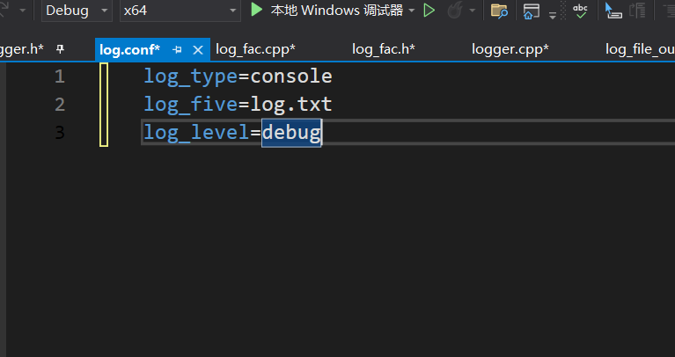Click the 本地 Windows 调试器 button
The image size is (675, 357).
point(336,11)
